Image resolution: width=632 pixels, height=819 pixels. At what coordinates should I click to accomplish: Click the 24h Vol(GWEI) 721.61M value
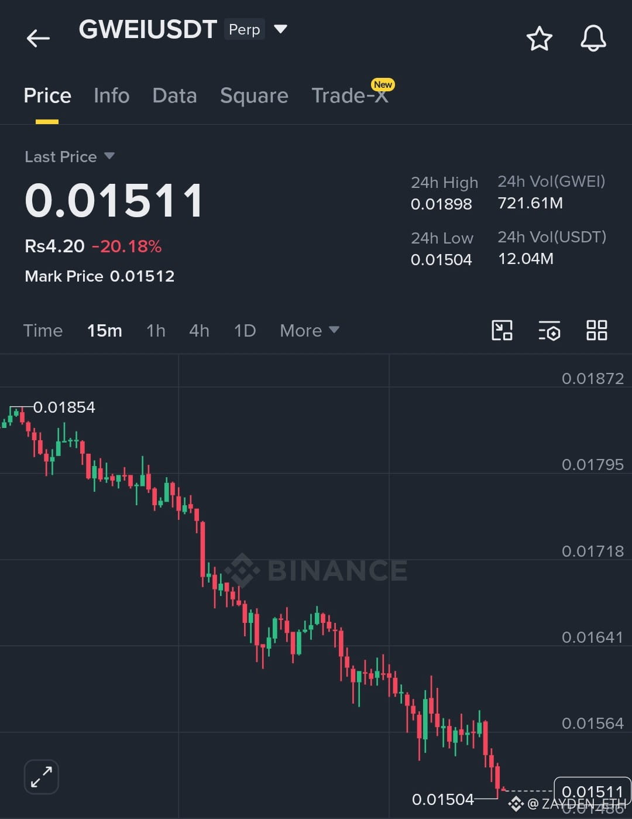(x=530, y=203)
